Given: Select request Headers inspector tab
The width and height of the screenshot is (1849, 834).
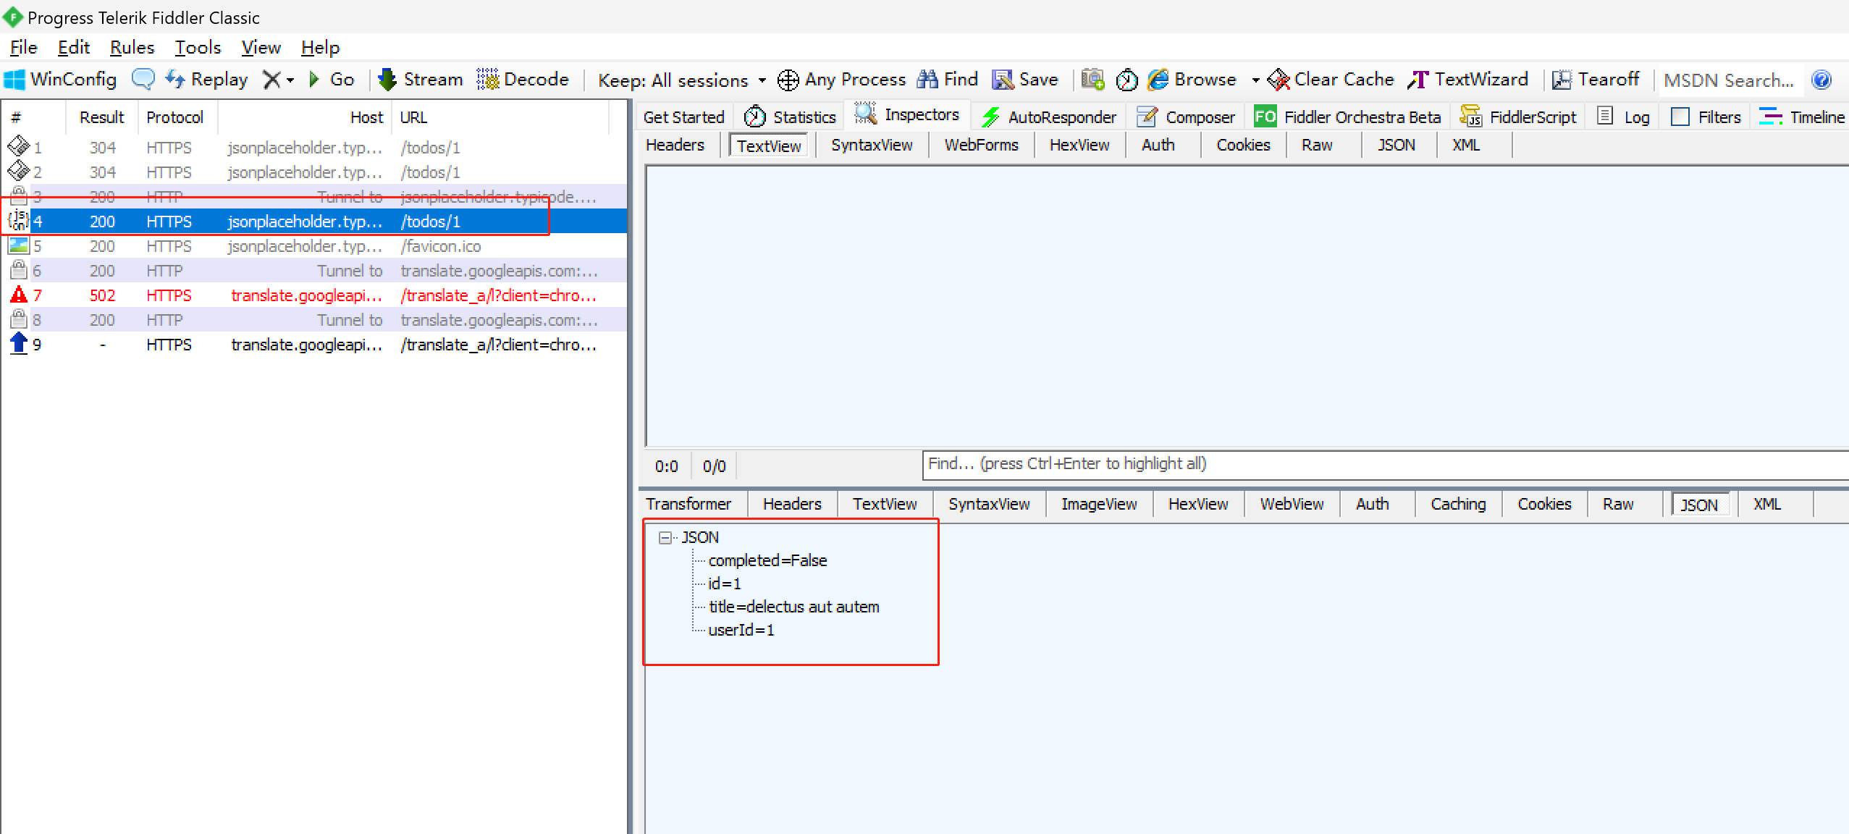Looking at the screenshot, I should tap(675, 145).
